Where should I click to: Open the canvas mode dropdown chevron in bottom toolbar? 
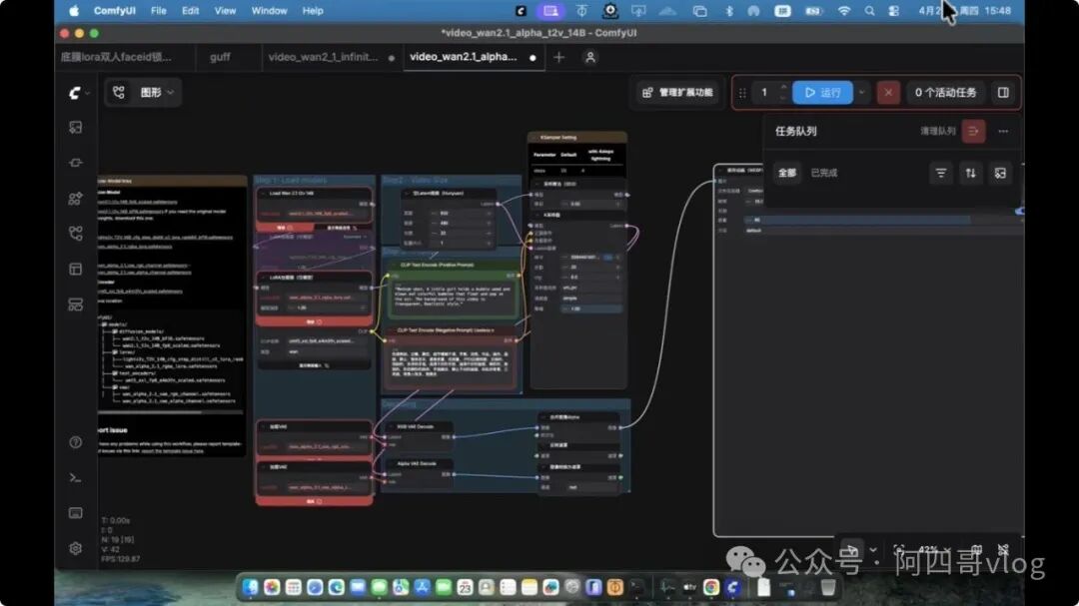[873, 550]
